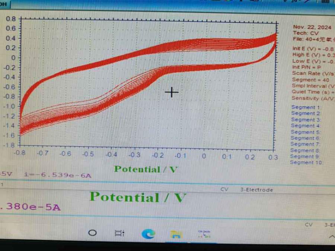Select the "Segment 2:" entry
This screenshot has height=251, width=335.
(306, 113)
